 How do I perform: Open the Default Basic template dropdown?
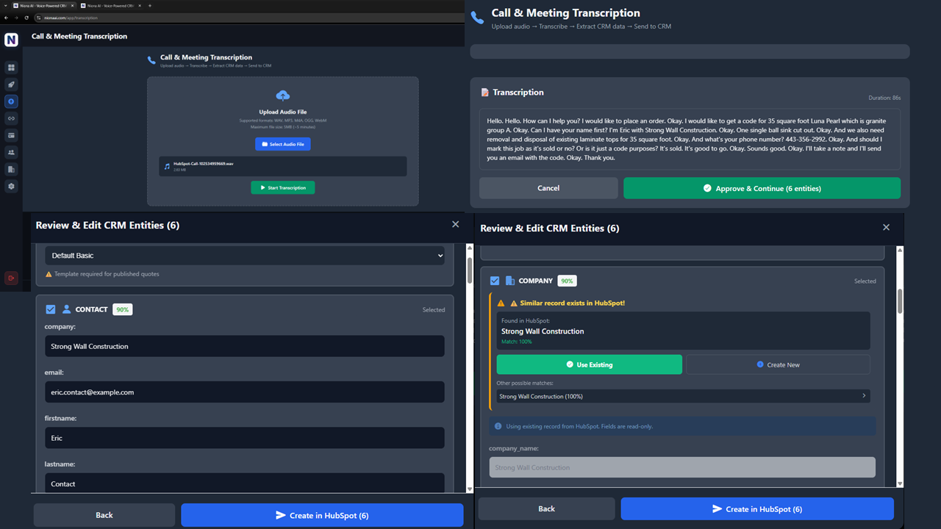click(244, 256)
